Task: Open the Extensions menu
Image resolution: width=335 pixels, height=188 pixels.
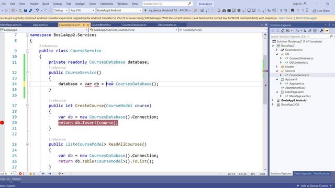Action: click(106, 4)
